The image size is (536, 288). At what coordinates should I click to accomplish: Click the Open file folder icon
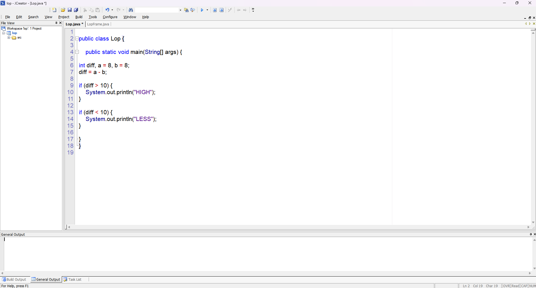[63, 10]
